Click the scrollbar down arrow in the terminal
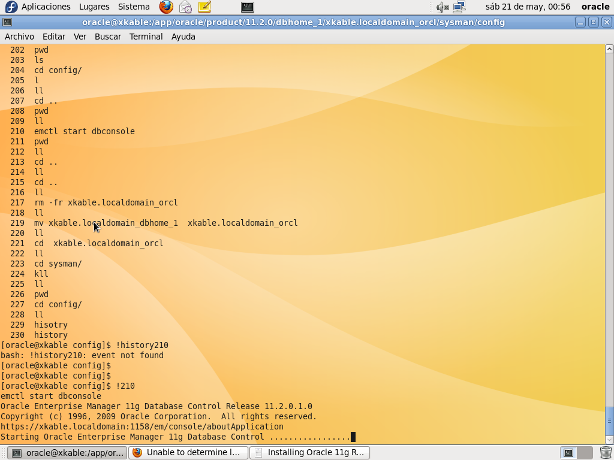 [x=609, y=440]
